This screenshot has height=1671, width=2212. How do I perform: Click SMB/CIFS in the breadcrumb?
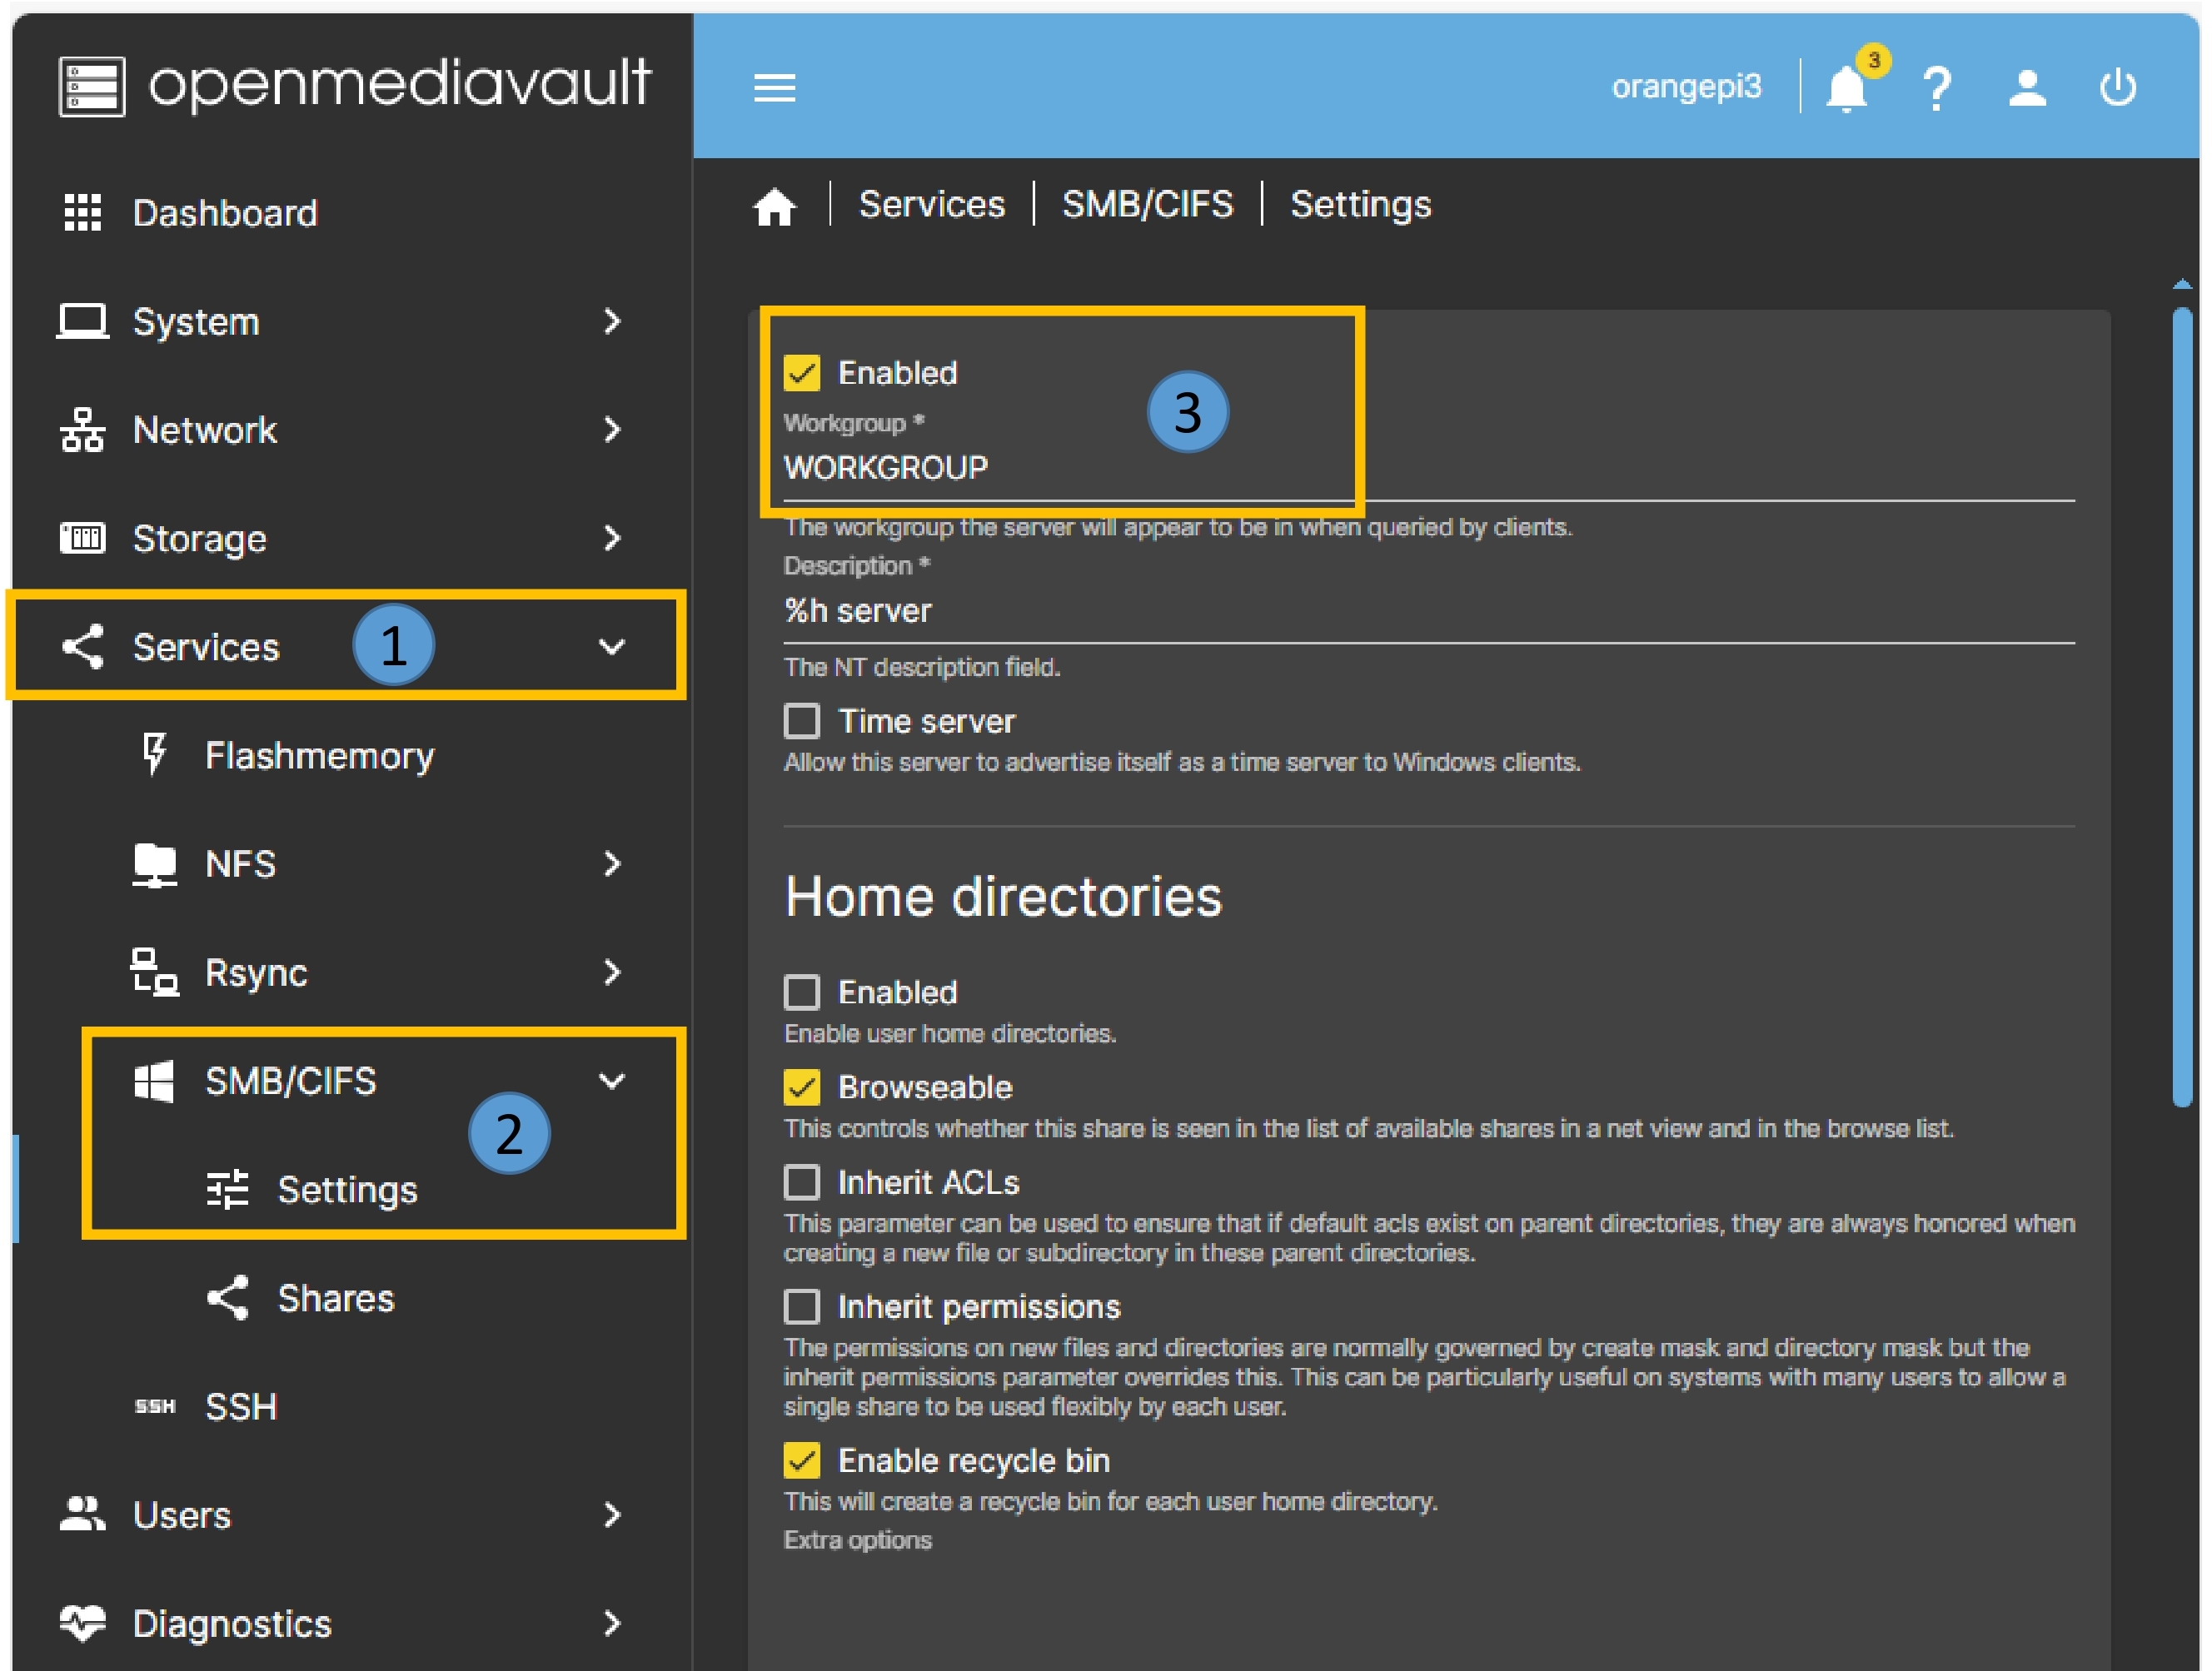[x=1147, y=205]
